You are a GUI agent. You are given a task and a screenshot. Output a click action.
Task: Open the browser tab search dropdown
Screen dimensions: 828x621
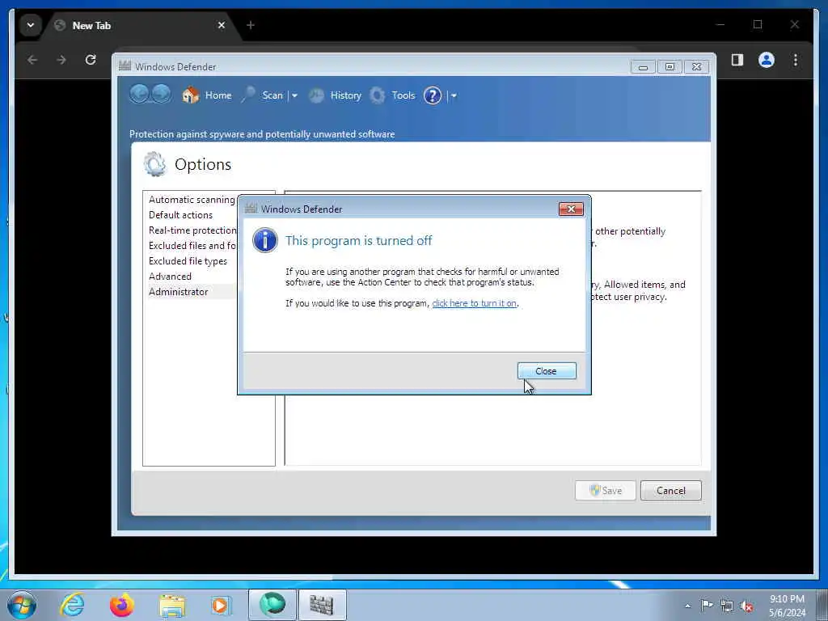[31, 25]
